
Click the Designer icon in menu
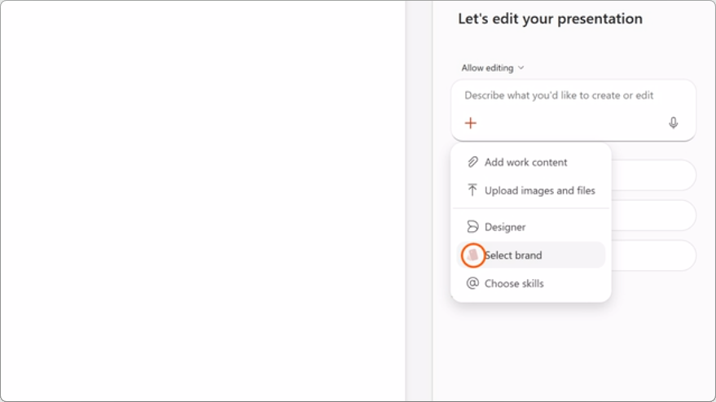(472, 226)
